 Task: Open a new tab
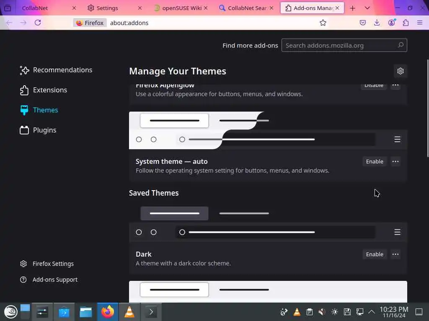(x=352, y=8)
